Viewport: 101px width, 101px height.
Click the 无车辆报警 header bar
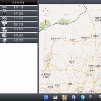pyautogui.click(x=19, y=2)
